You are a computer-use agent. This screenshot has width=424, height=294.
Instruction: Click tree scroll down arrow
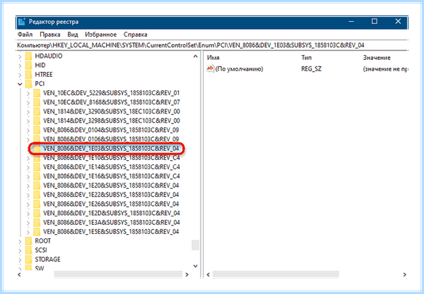[195, 266]
